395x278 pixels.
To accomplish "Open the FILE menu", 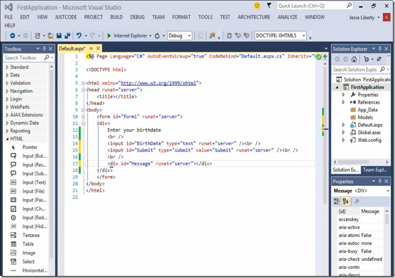I will [x=8, y=17].
